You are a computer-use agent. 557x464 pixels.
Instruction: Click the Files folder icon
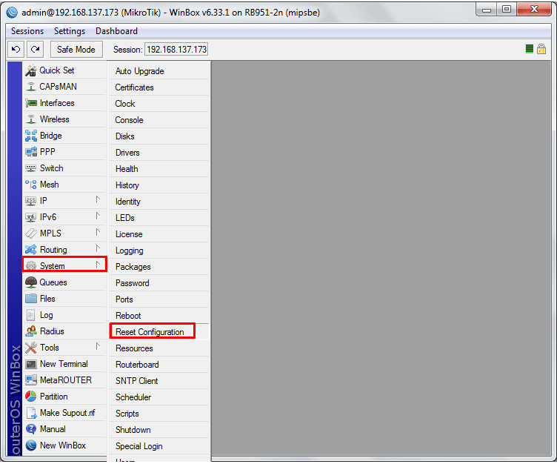(x=30, y=299)
